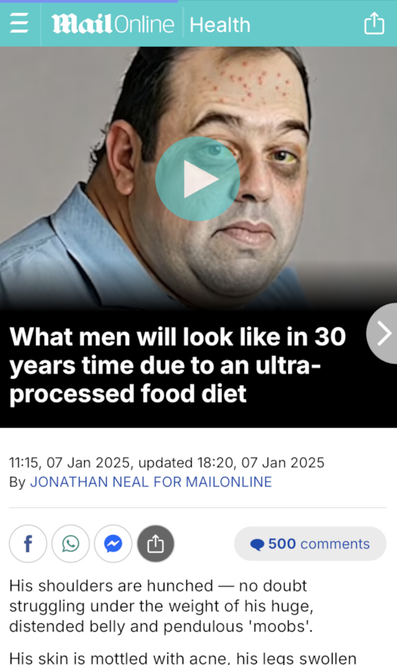397x665 pixels.
Task: Play the article video
Action: 198,178
